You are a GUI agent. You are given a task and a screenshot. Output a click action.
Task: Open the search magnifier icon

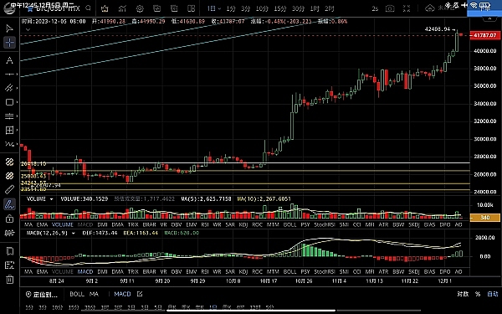[88, 8]
